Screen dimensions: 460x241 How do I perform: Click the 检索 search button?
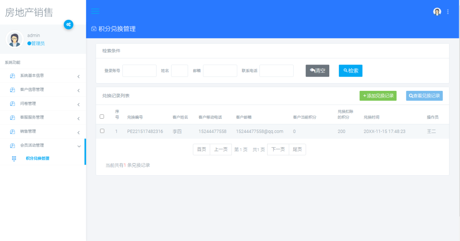pyautogui.click(x=350, y=71)
